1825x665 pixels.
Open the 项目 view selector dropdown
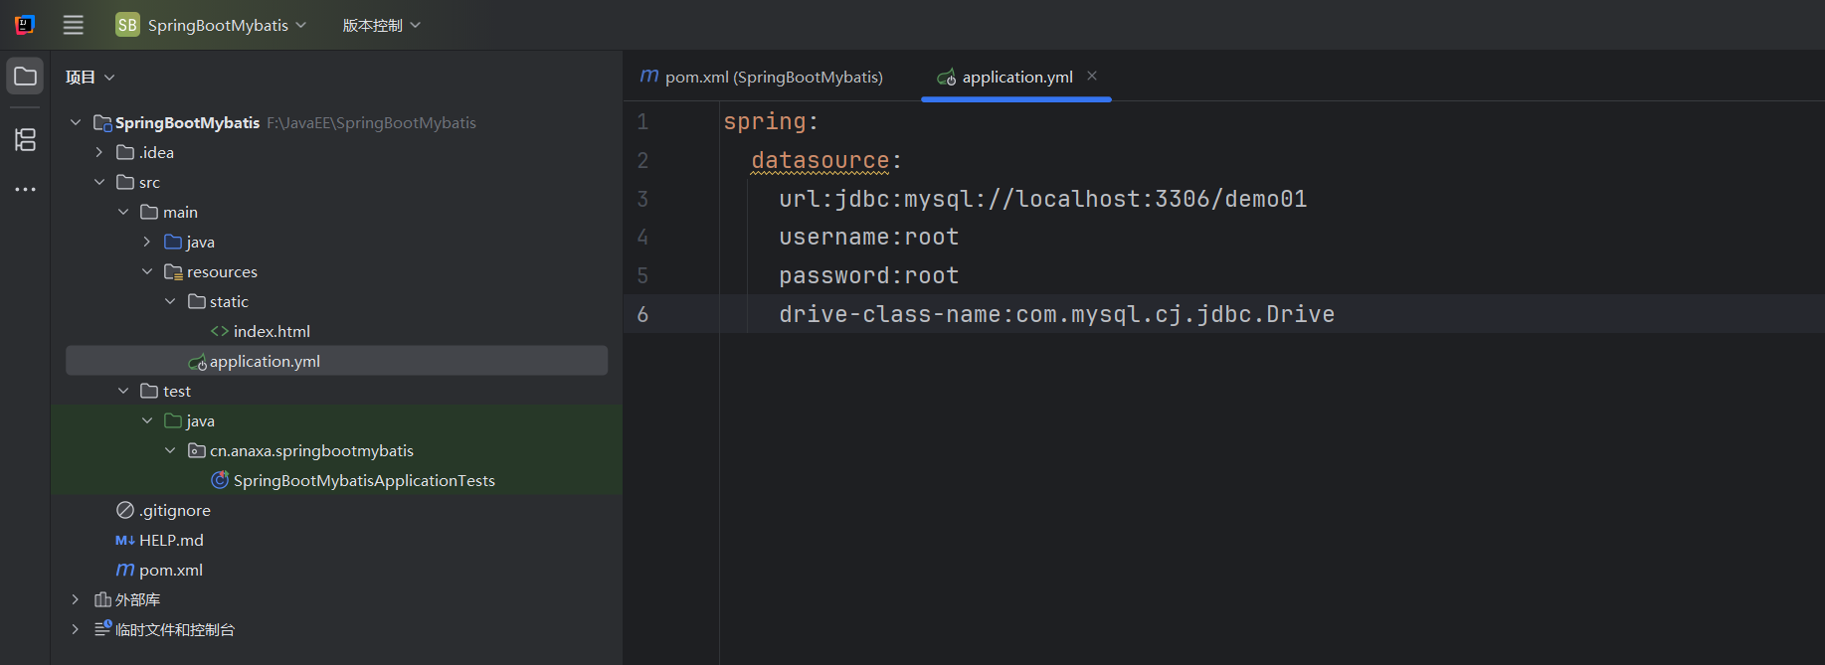pos(91,77)
